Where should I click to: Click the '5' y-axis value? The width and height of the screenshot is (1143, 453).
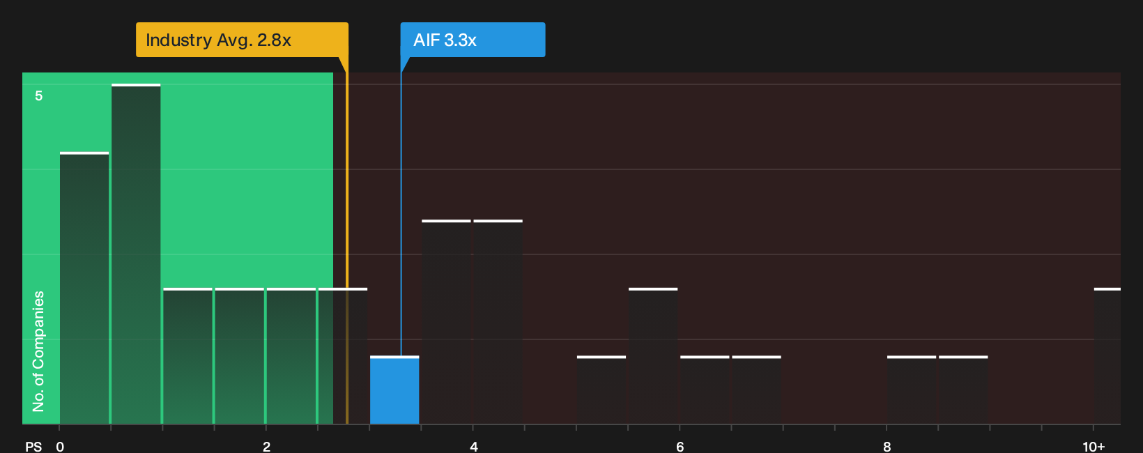39,95
